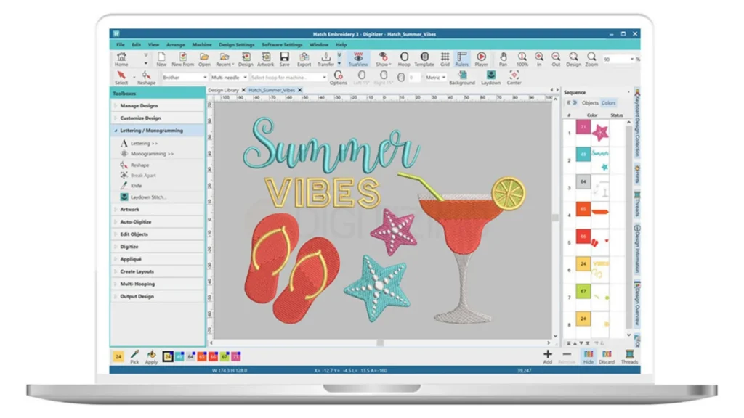Viewport: 744px width, 418px height.
Task: Toggle TrueView display
Action: click(357, 60)
